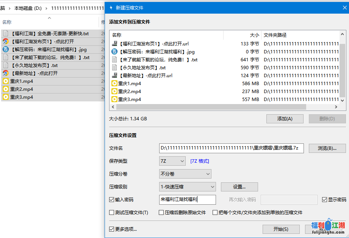Click the 重庆3.mp4 video icon in the archive dialog list
Image resolution: width=349 pixels, height=238 pixels.
pos(114,100)
